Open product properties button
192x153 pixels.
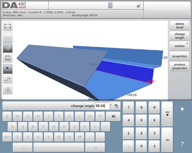pos(179,66)
